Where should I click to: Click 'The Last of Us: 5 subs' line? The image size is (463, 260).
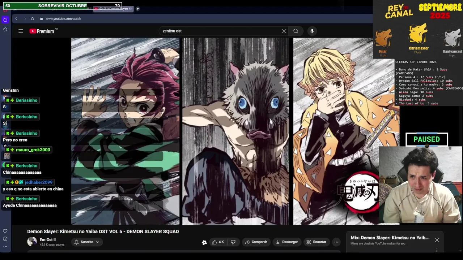pos(417,103)
